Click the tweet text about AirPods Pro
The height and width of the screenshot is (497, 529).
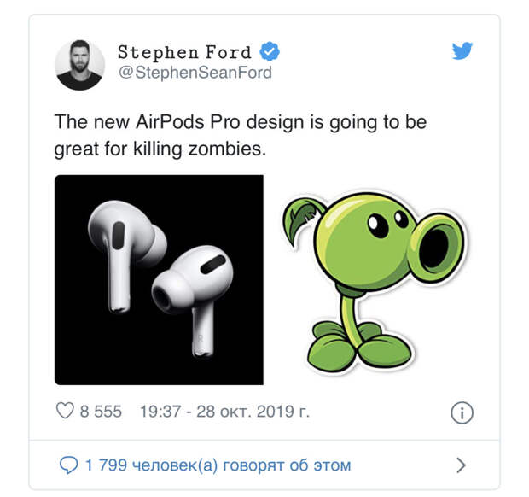(241, 135)
